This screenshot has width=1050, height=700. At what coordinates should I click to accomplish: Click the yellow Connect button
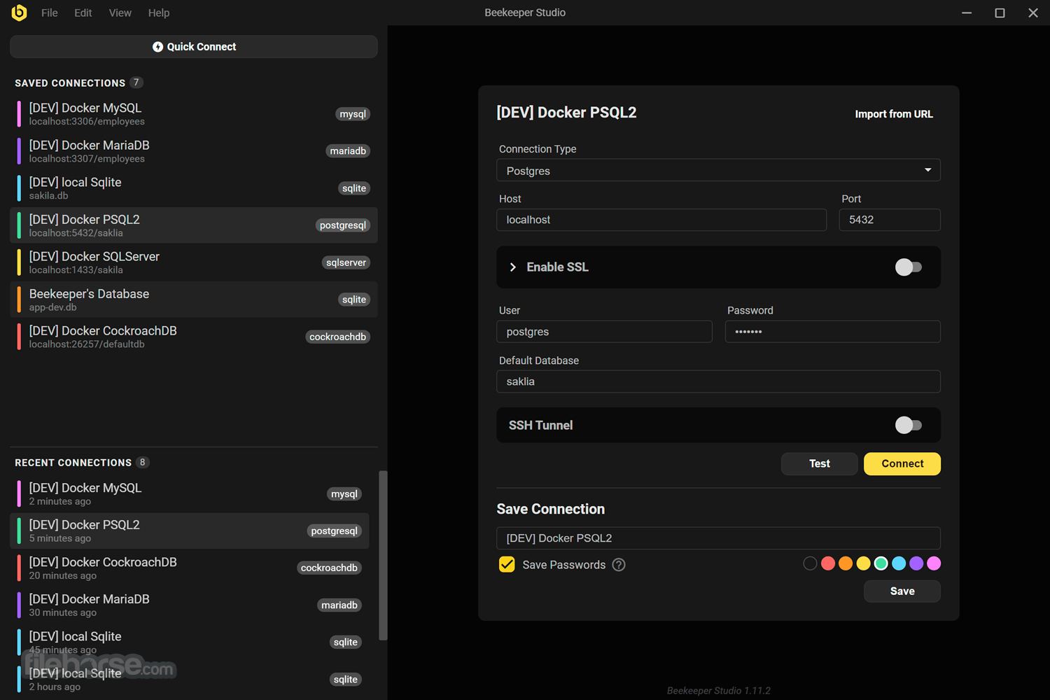click(x=902, y=464)
